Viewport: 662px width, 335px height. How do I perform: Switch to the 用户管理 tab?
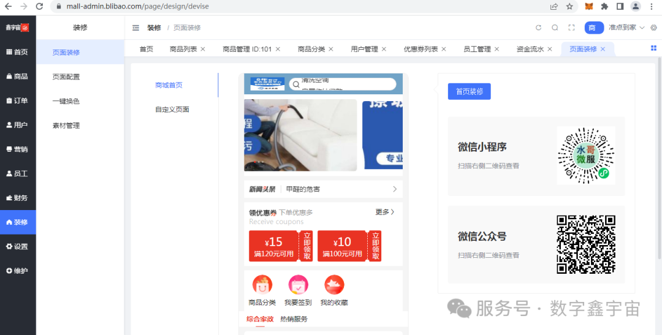tap(364, 49)
